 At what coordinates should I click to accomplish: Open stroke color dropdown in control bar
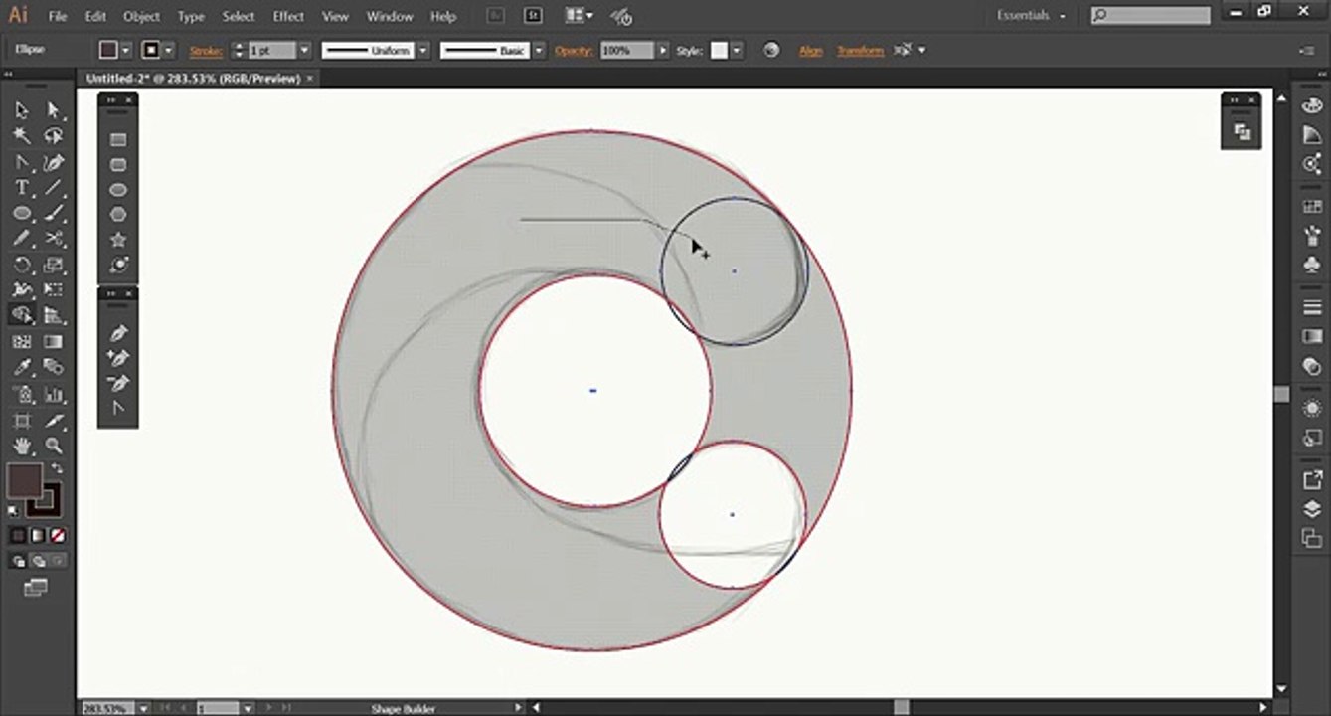(169, 51)
